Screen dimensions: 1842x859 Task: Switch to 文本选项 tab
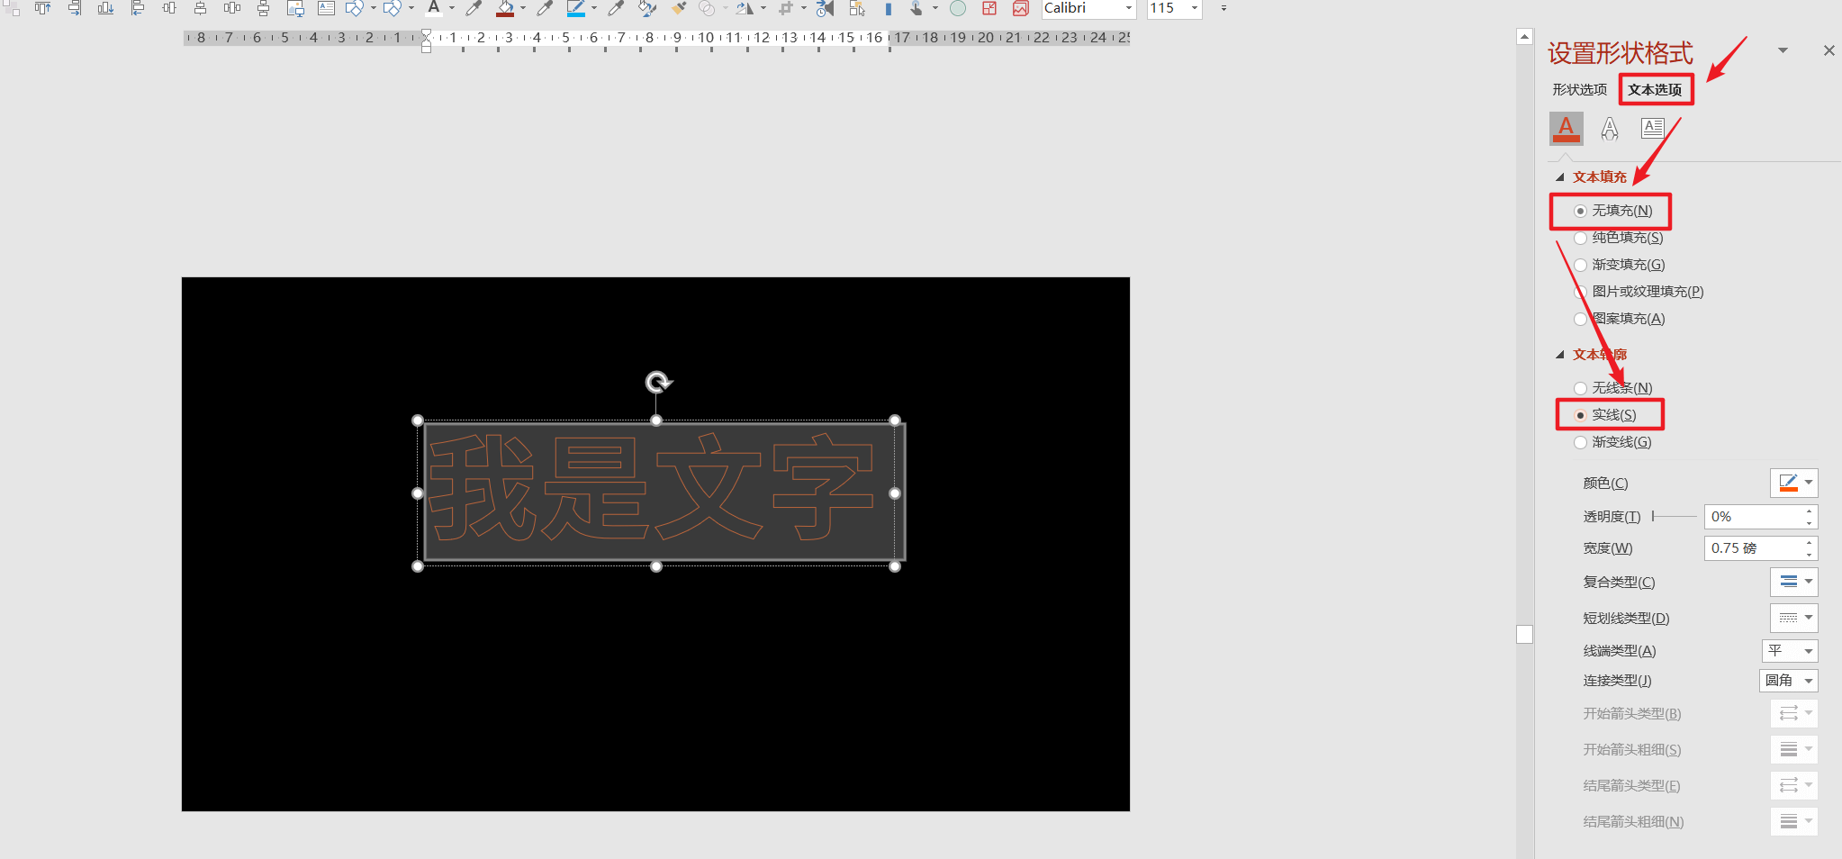tap(1655, 90)
